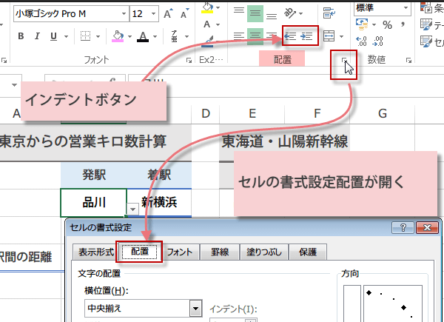
Task: Apply the pink fill color bucket
Action: (x=118, y=36)
